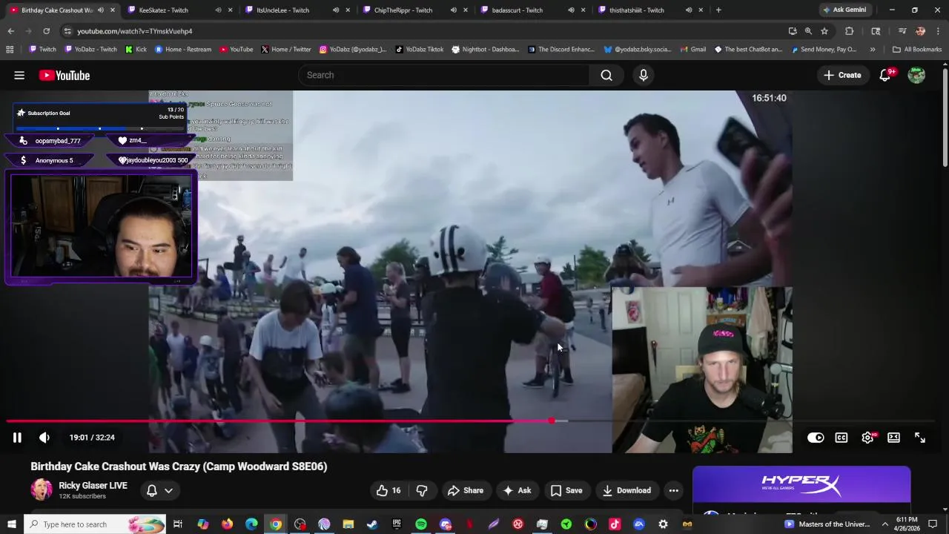949x534 pixels.
Task: Switch to the ItsUncleLee Twitch tab
Action: coord(282,10)
